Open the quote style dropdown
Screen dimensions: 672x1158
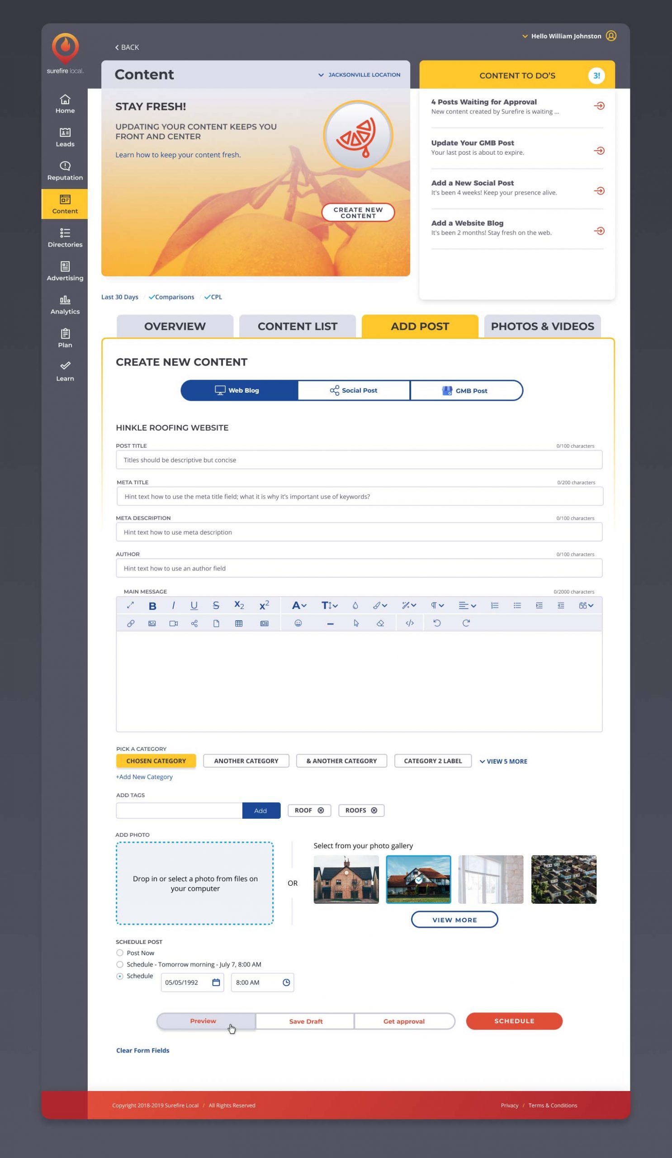(586, 606)
